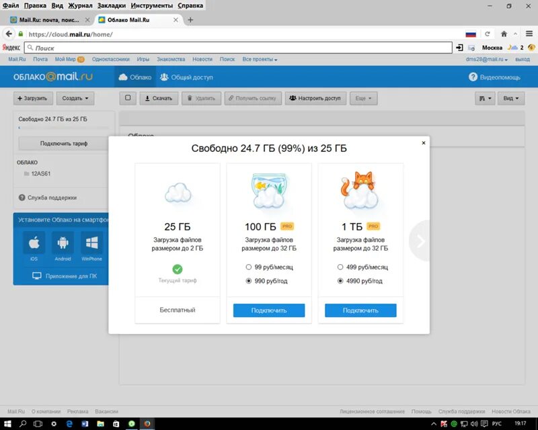Viewport: 538px width, 430px height.
Task: Click the URL address bar
Action: (240, 34)
